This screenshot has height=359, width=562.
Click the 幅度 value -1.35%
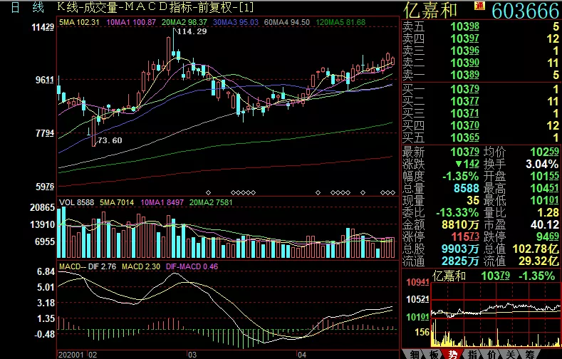(461, 176)
